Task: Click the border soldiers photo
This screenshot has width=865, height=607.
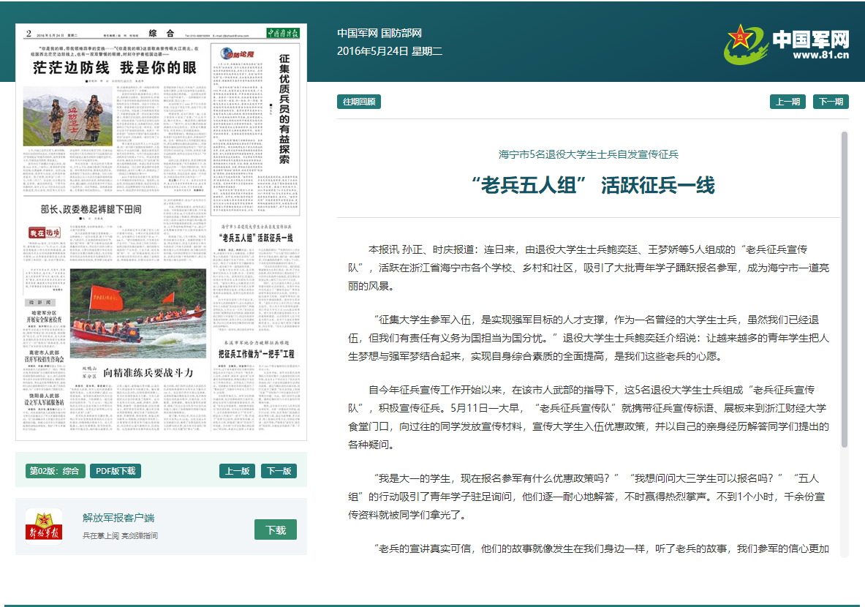Action: pyautogui.click(x=67, y=116)
